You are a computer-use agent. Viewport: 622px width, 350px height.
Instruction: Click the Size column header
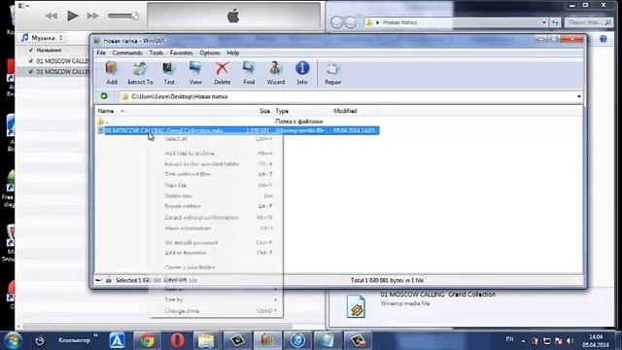[264, 111]
